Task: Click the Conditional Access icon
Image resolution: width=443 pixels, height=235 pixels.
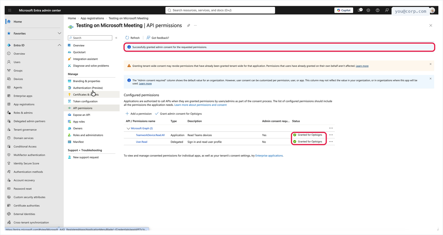Action: click(9, 146)
